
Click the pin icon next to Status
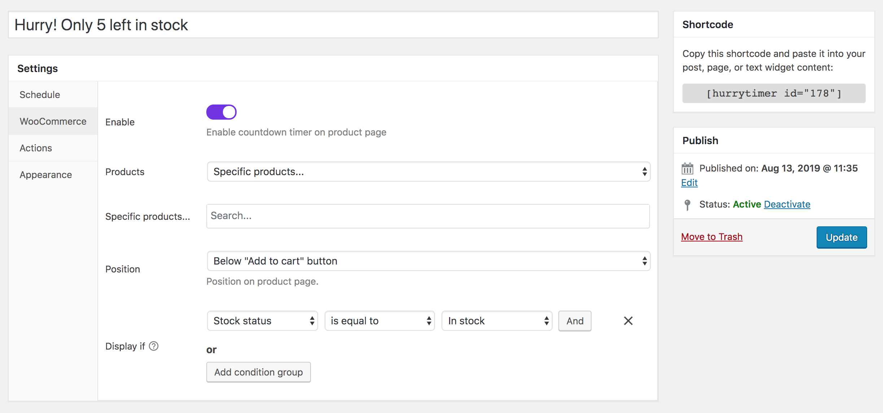(687, 205)
